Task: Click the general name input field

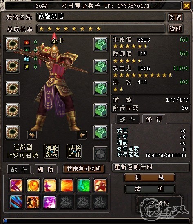Action: pos(101,17)
